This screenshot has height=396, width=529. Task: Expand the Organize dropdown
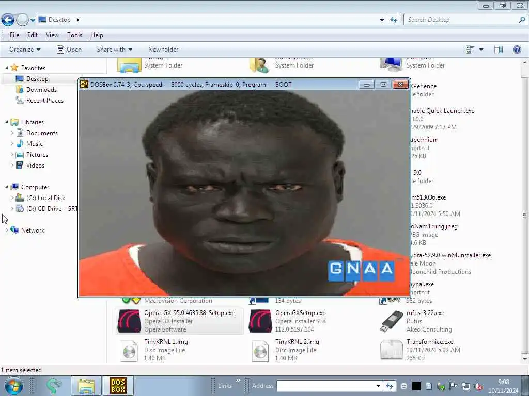(25, 49)
